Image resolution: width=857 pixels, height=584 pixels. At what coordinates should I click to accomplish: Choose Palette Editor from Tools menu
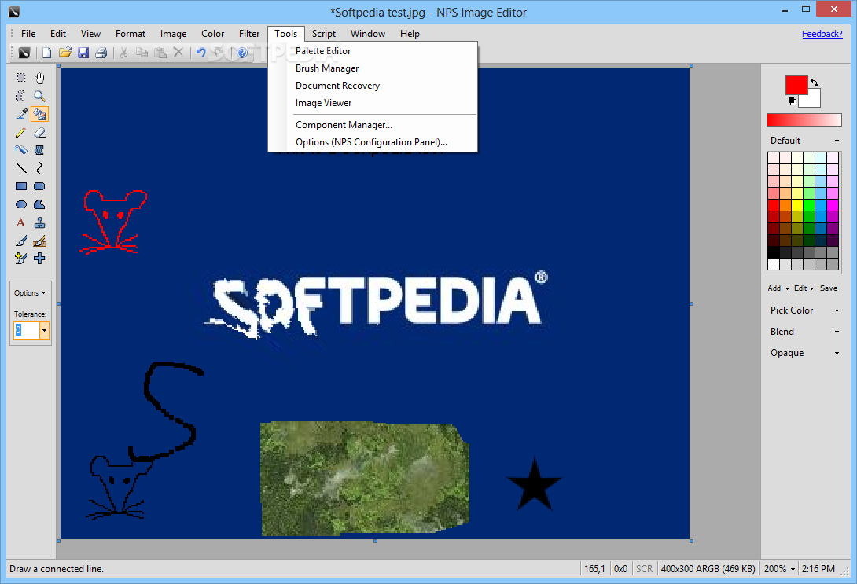coord(373,51)
